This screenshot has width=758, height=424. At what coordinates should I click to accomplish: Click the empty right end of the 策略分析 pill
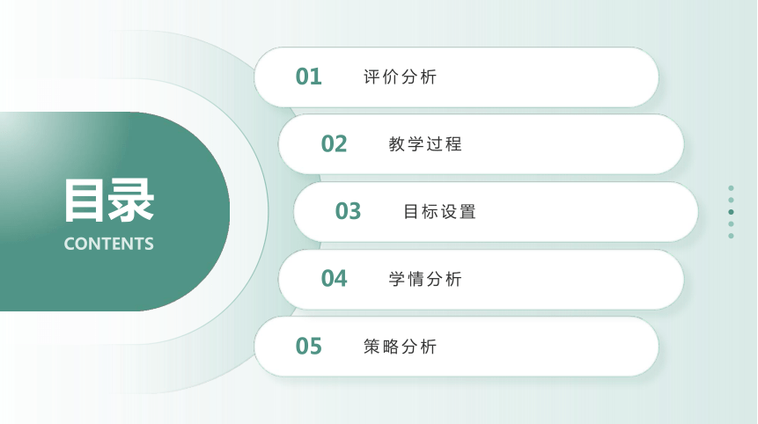point(580,347)
